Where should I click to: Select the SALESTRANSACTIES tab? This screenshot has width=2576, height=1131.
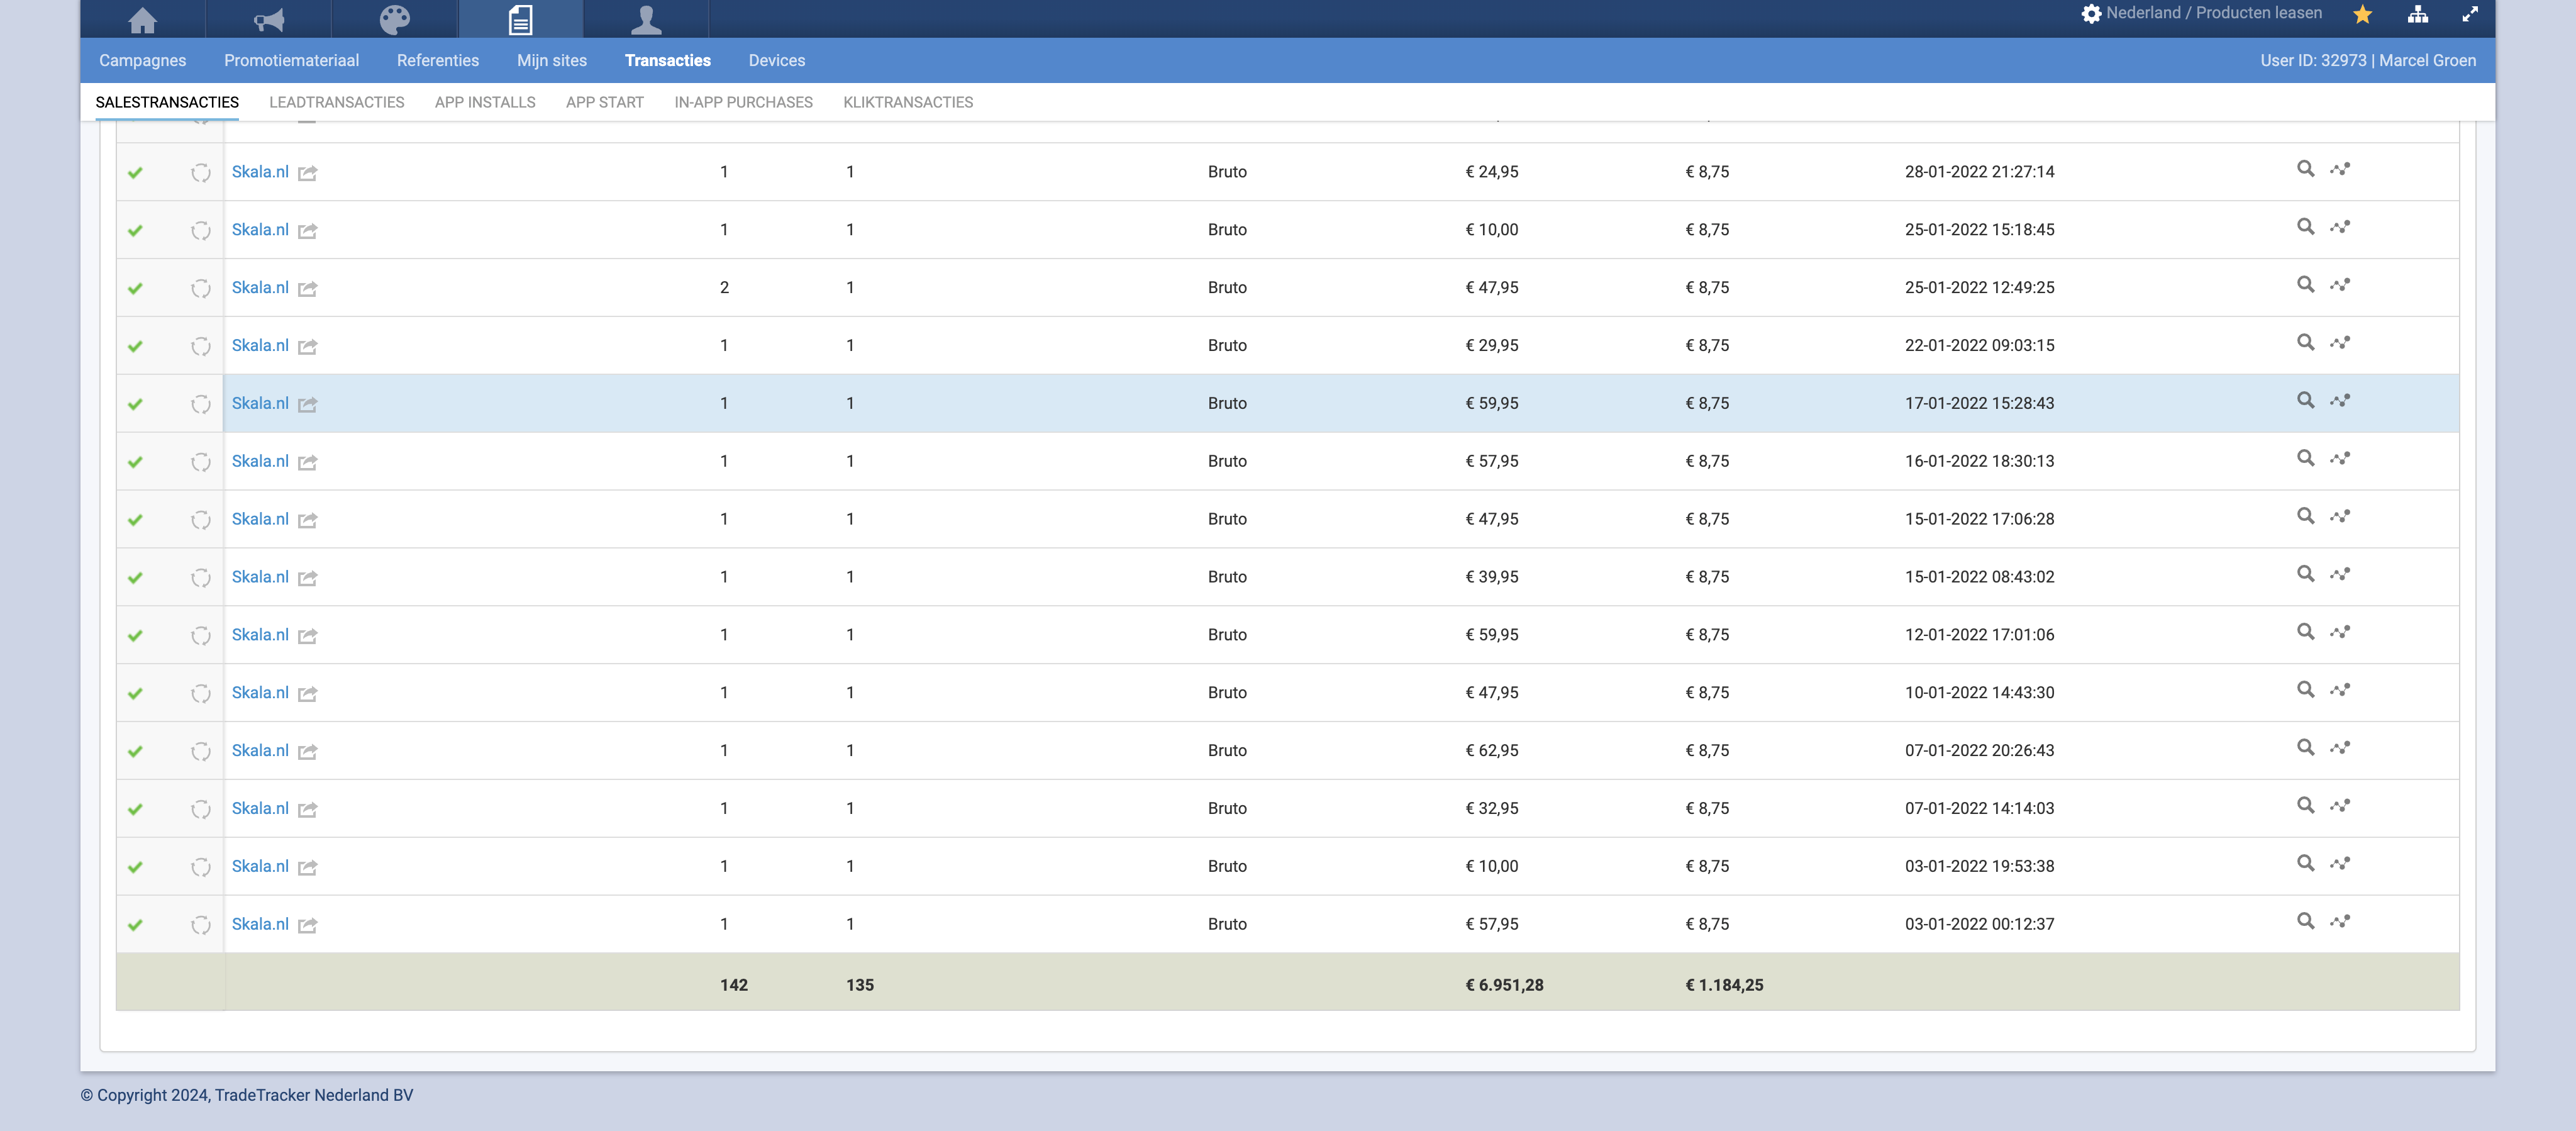(167, 102)
